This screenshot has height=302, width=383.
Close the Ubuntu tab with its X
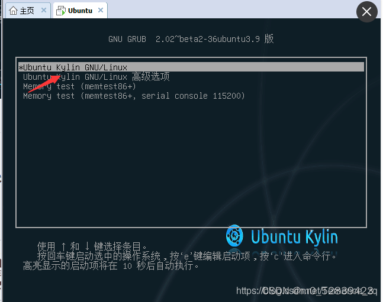pos(101,10)
